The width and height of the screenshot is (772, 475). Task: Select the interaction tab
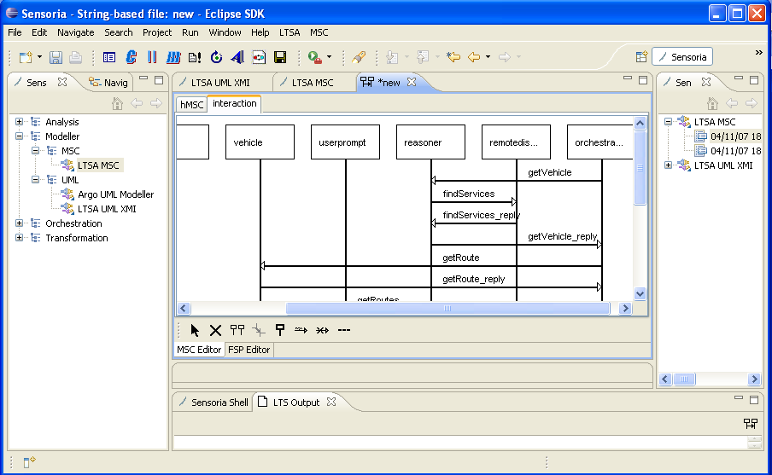coord(234,104)
